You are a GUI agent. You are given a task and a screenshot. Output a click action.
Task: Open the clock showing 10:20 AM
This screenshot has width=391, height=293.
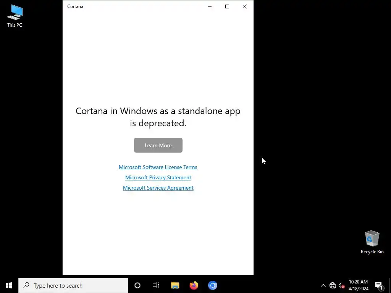pyautogui.click(x=358, y=285)
